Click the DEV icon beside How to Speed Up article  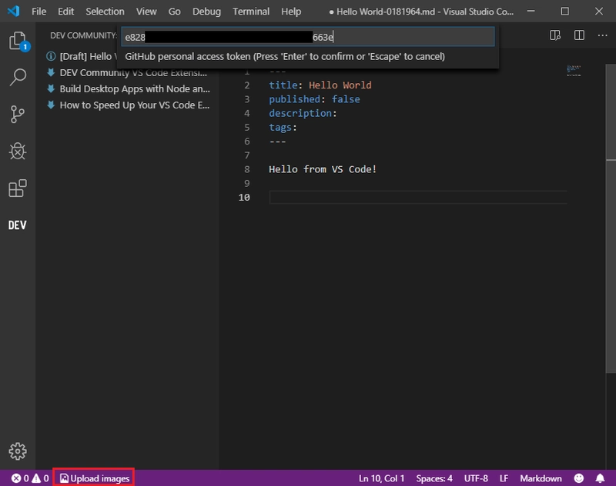(51, 105)
